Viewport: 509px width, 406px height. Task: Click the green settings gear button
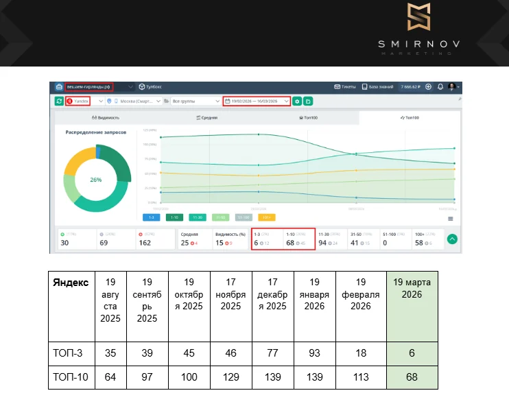point(297,101)
